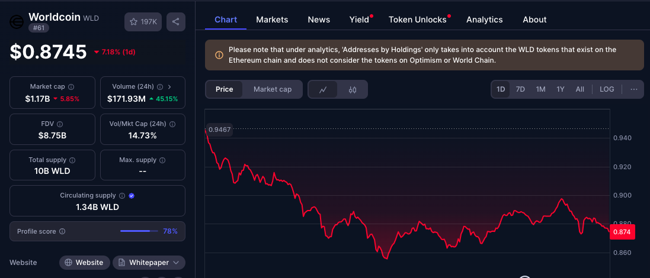Click the share icon button
This screenshot has width=650, height=278.
click(176, 22)
